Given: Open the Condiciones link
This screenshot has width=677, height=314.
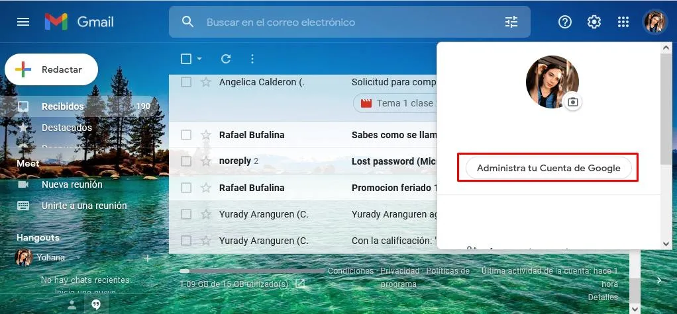Looking at the screenshot, I should [350, 271].
